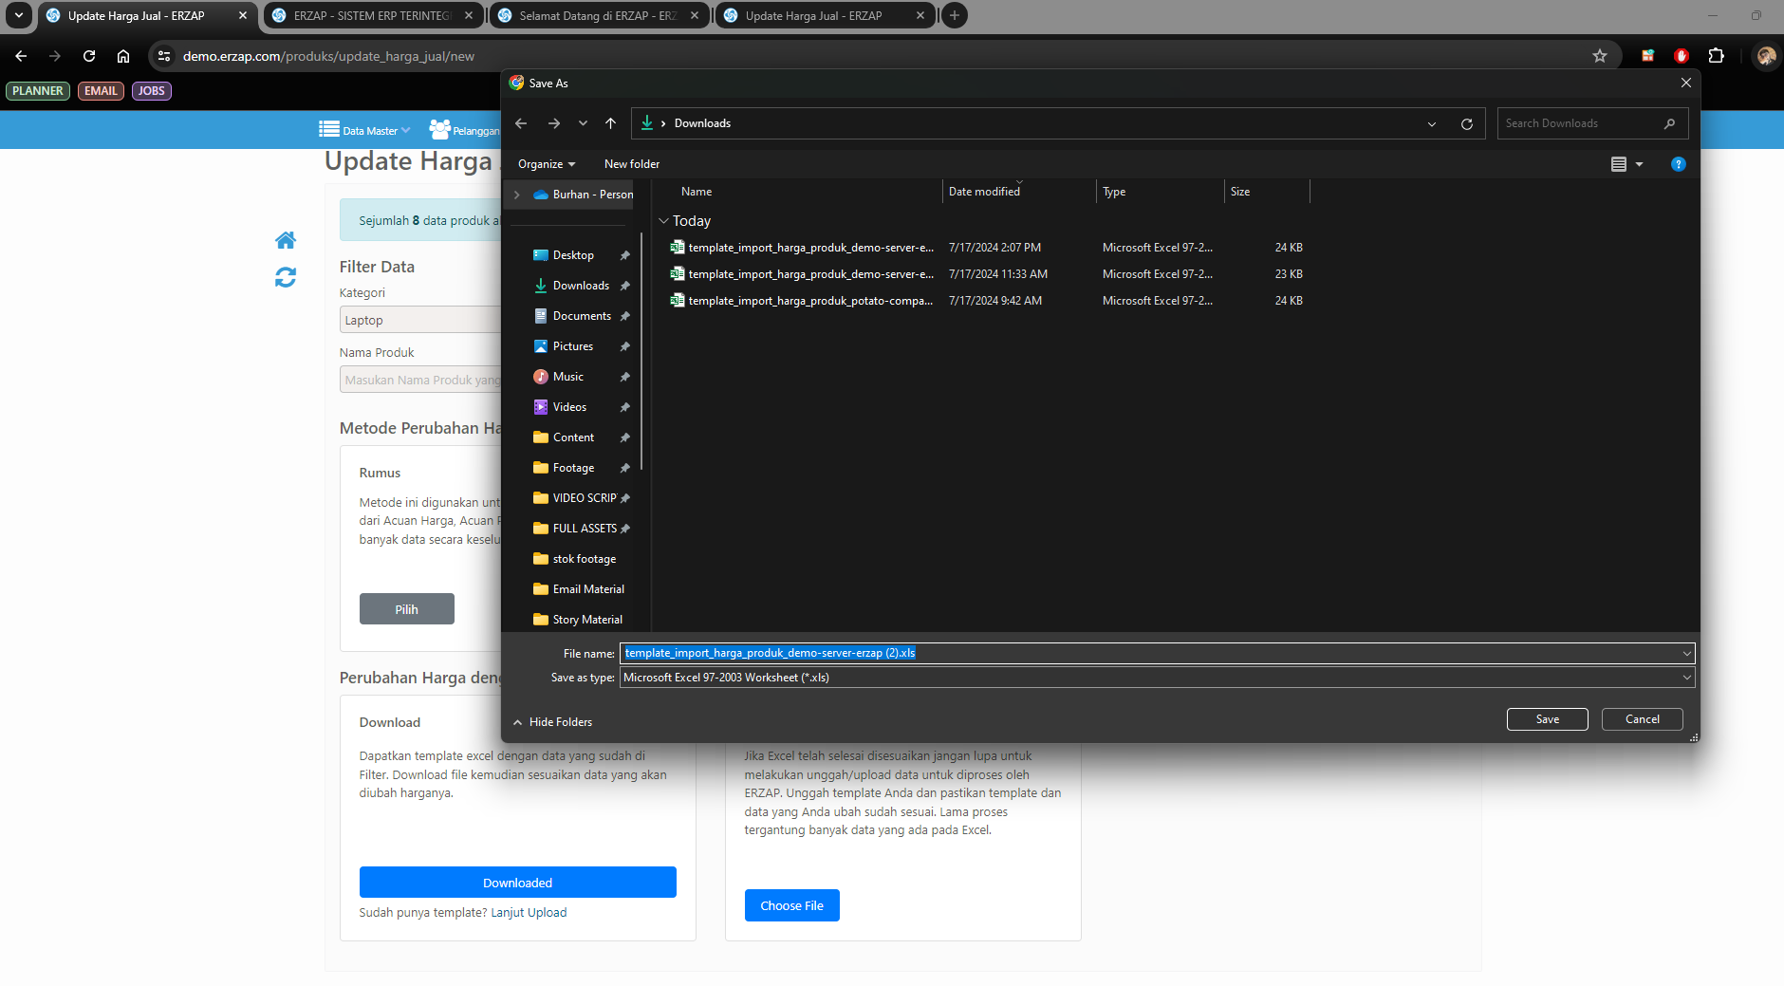Click Hide Folders
The height and width of the screenshot is (986, 1784).
(553, 722)
